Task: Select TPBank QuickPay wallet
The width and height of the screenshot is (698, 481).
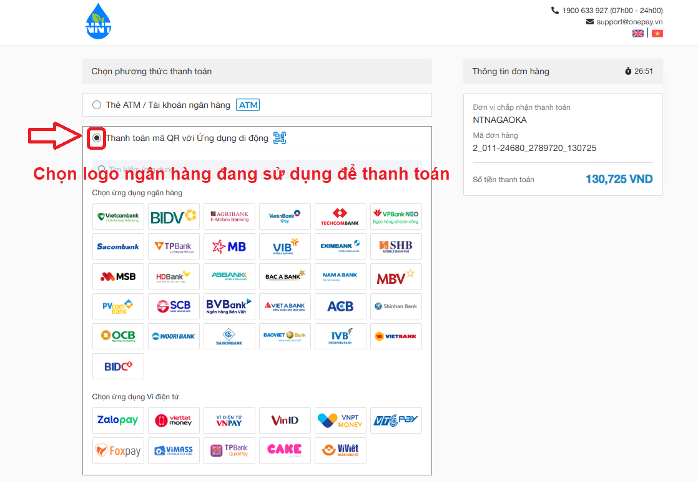Action: click(229, 450)
